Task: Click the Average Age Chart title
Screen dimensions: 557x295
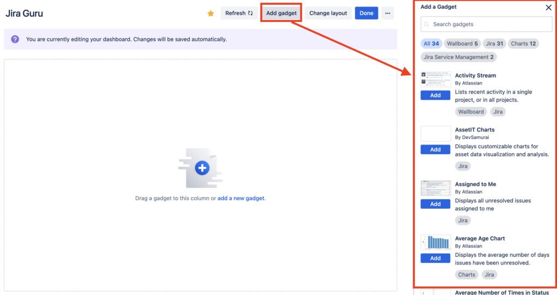Action: pos(479,238)
